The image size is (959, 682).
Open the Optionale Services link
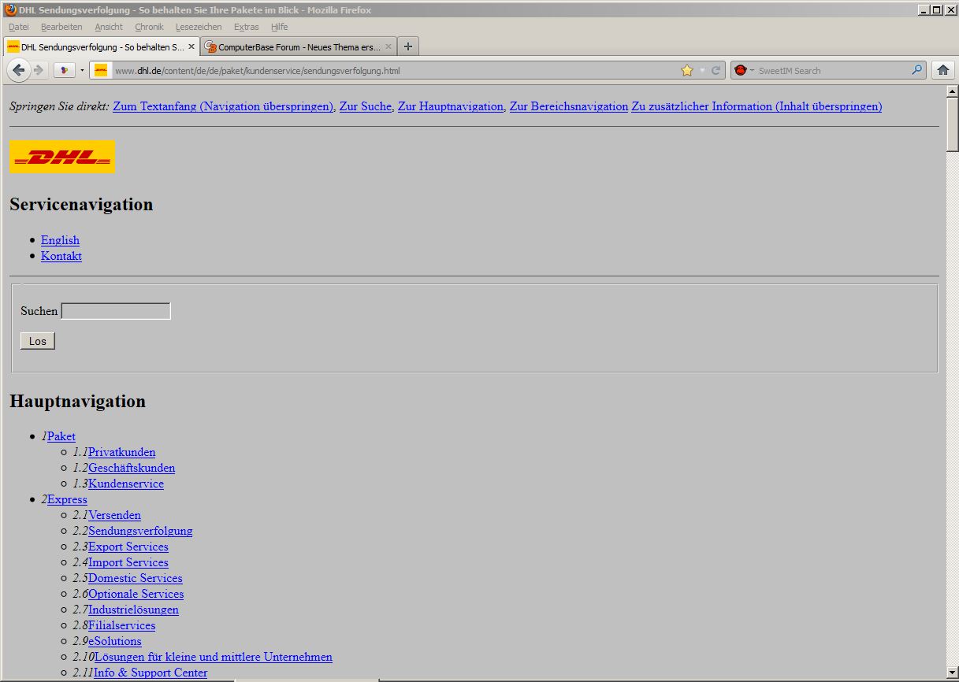[x=136, y=594]
